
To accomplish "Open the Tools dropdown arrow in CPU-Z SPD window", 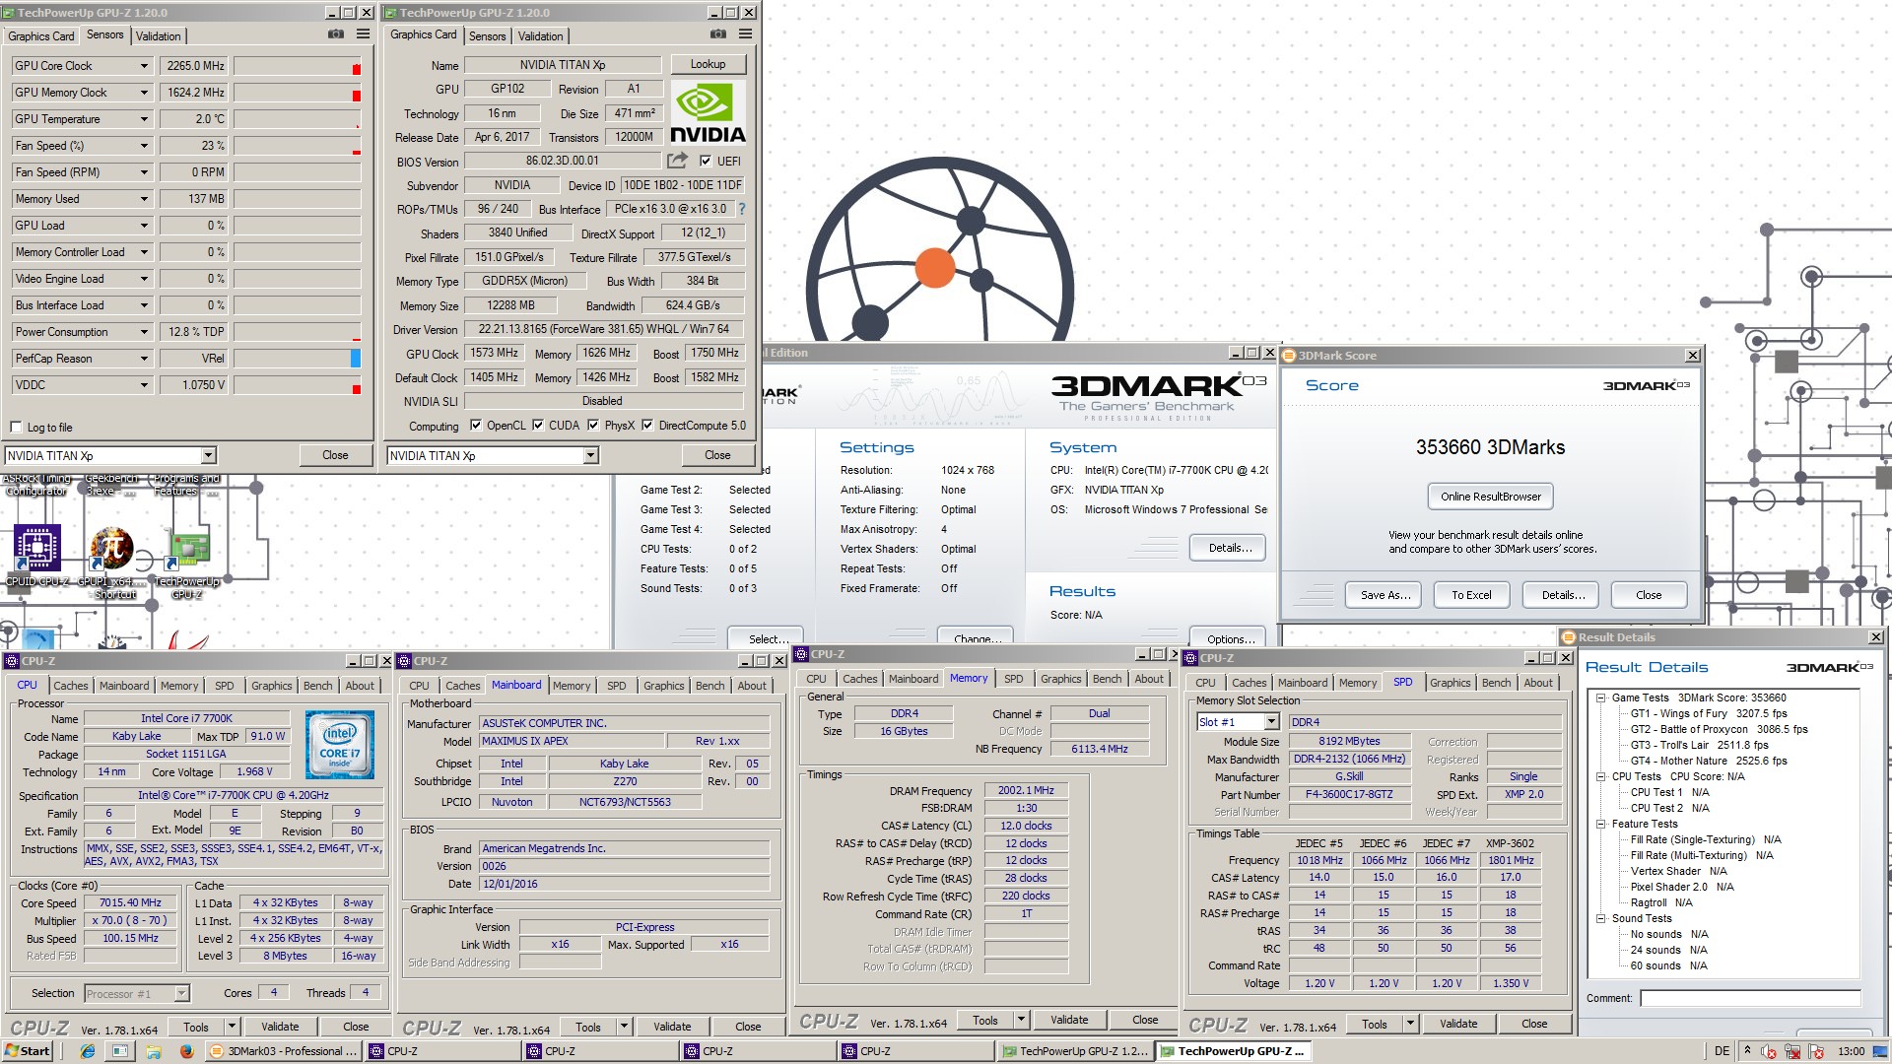I will click(1410, 1024).
